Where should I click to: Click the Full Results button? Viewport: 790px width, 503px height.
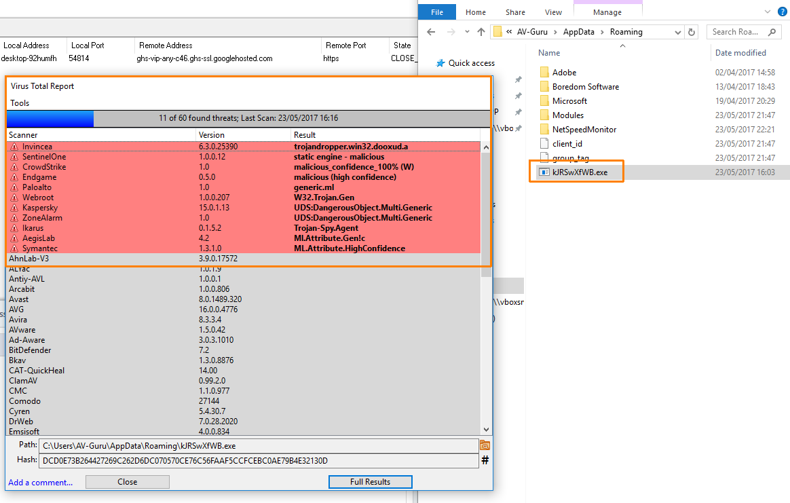370,482
